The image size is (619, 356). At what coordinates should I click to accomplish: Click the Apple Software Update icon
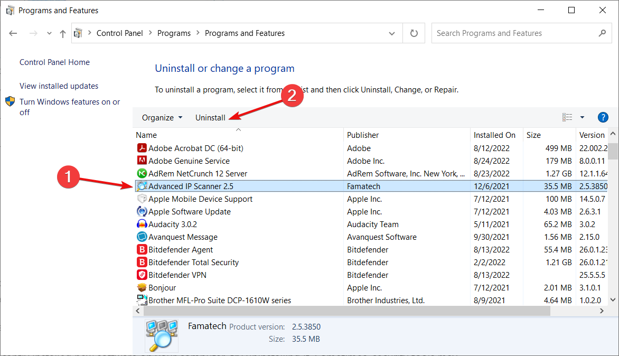click(142, 211)
